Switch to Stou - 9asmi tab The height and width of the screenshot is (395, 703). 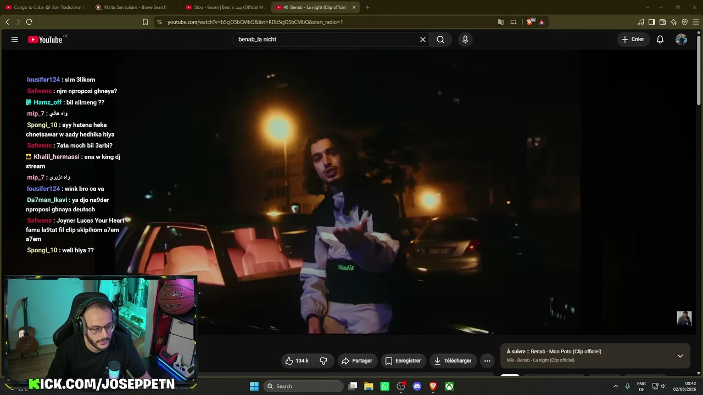(225, 7)
